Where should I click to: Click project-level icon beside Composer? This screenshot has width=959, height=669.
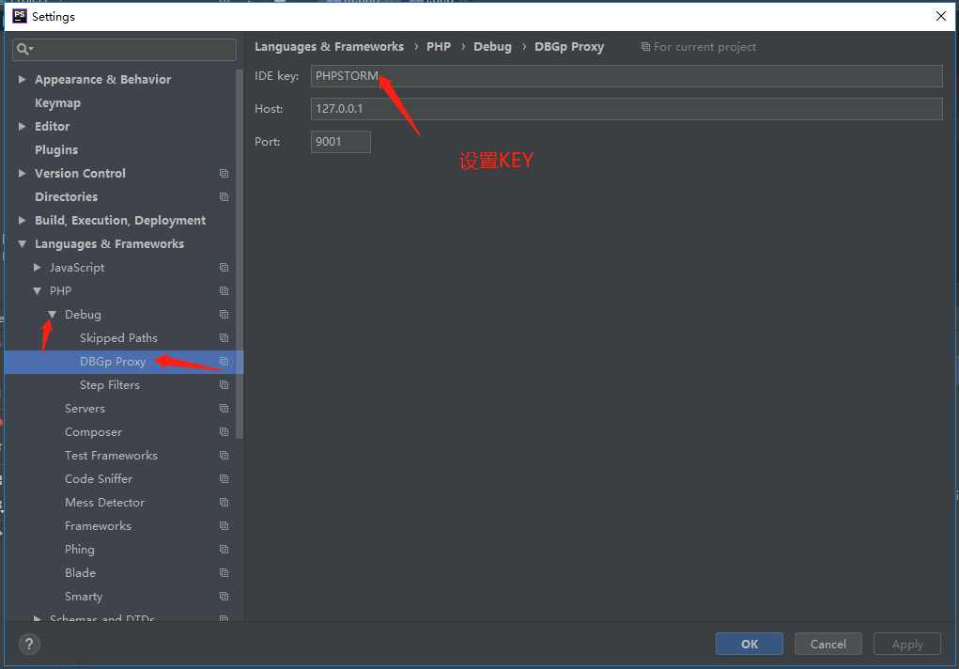pos(224,432)
